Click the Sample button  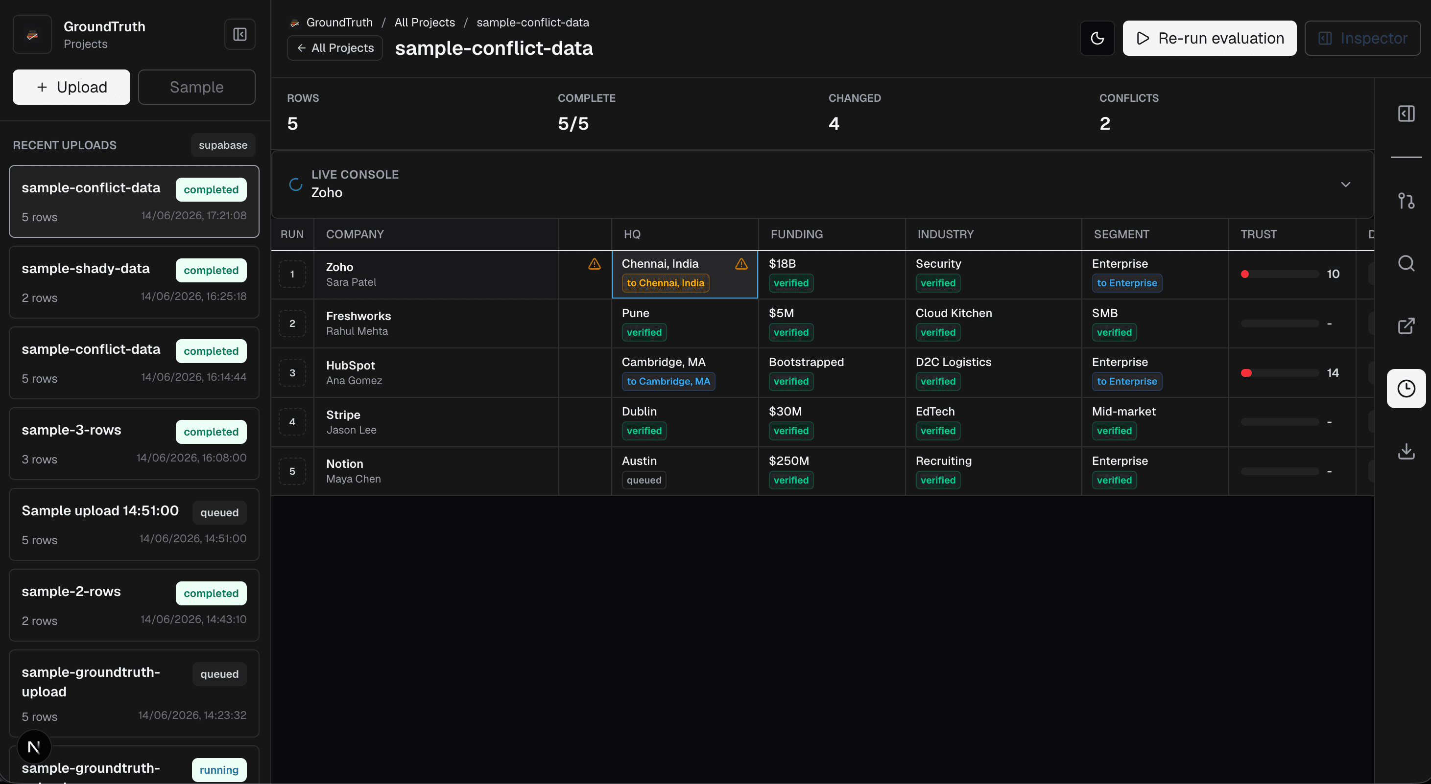point(197,87)
